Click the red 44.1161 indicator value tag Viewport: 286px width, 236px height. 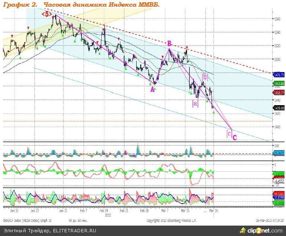coord(278,194)
